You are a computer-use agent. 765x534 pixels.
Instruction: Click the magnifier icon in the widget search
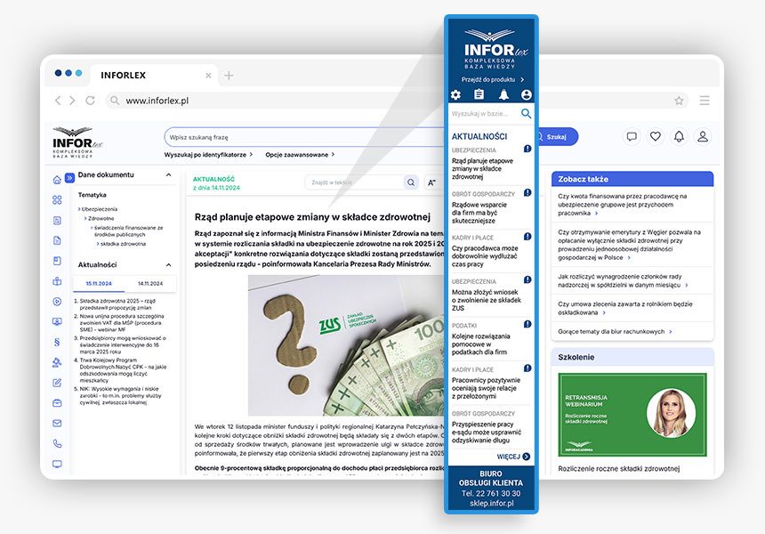tap(526, 114)
